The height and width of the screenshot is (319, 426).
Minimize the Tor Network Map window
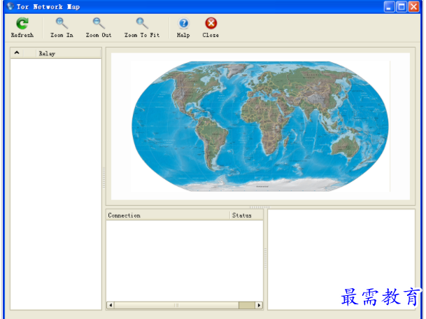coord(390,6)
